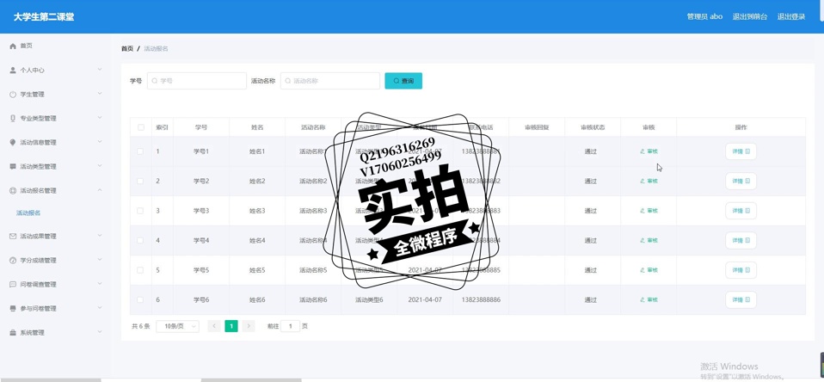
Task: Click the 问卷调查管理 sidebar icon
Action: click(13, 284)
